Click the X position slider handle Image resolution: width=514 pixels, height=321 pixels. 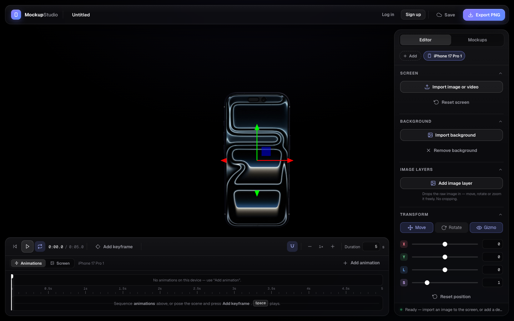(445, 244)
